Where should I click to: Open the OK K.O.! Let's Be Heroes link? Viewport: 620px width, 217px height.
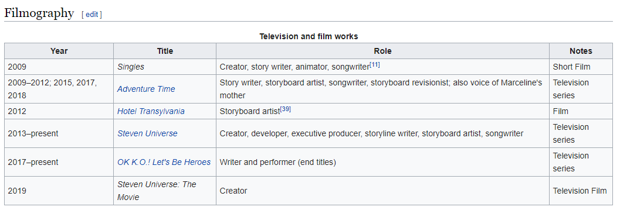[x=164, y=162]
